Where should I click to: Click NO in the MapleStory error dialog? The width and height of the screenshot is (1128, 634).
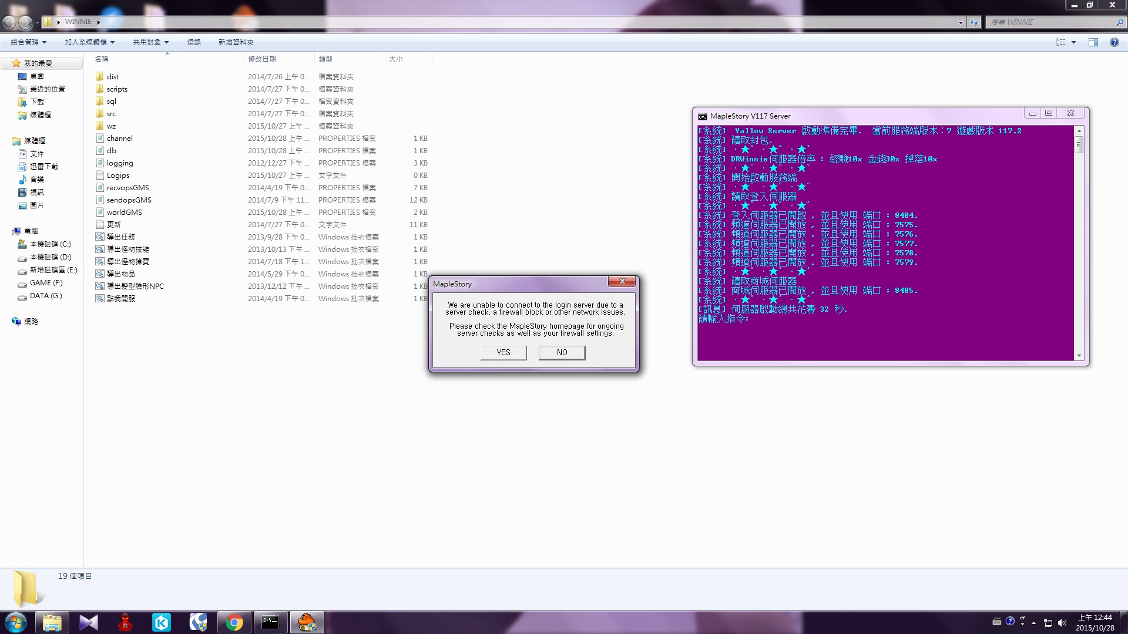[562, 352]
